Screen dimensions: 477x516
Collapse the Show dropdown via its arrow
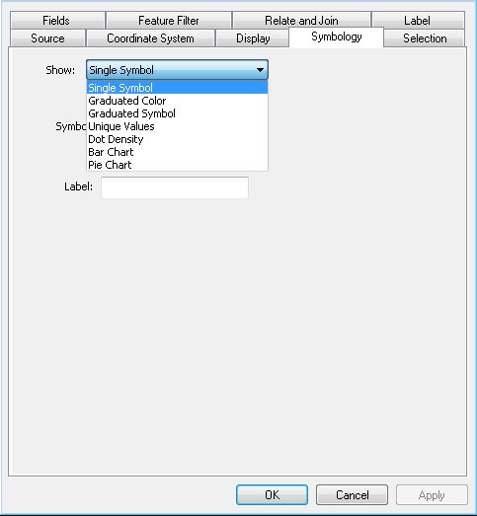(x=260, y=70)
